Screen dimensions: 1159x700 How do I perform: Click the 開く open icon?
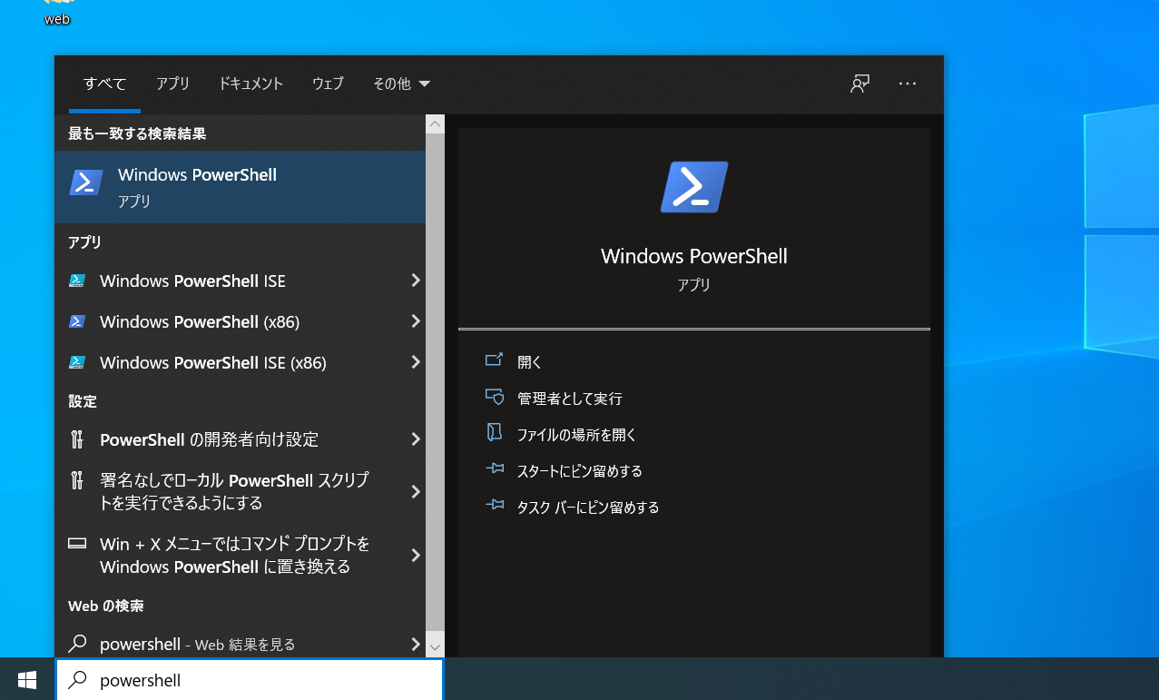point(494,360)
